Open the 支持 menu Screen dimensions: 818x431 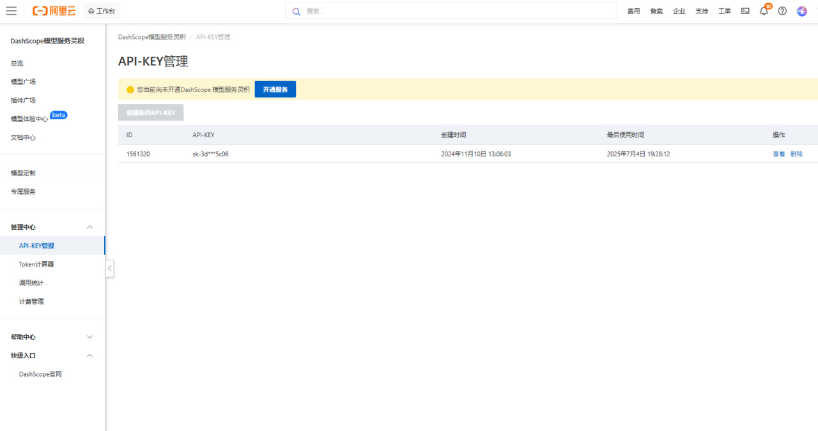(x=702, y=11)
